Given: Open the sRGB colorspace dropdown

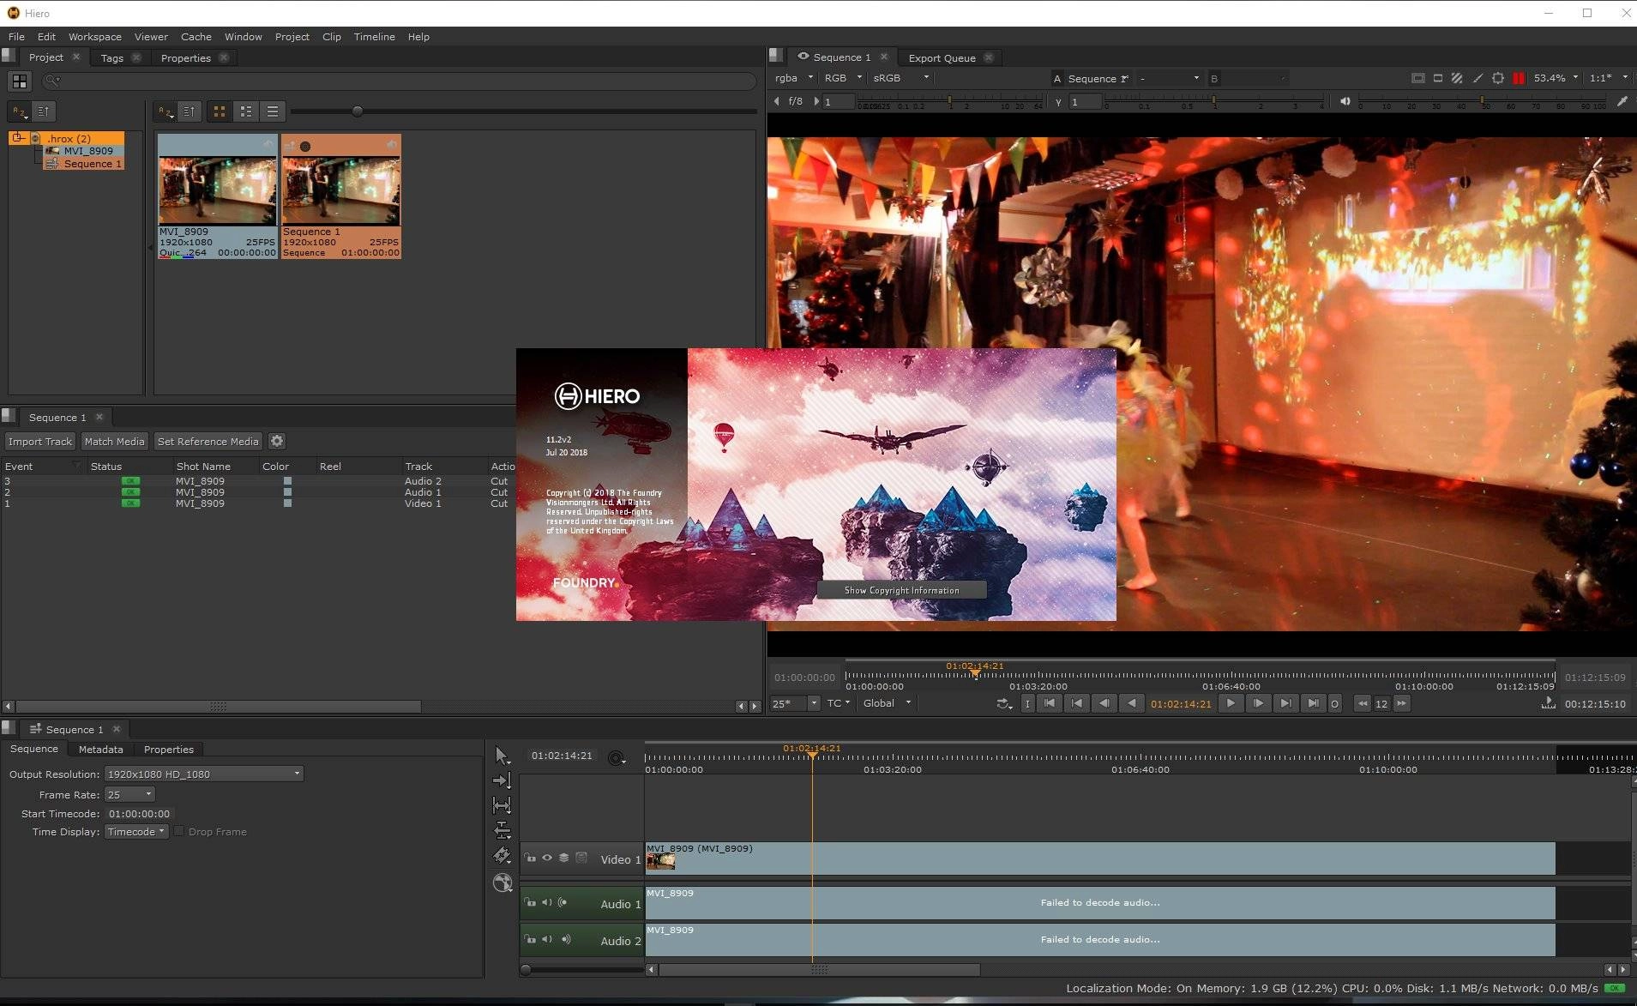Looking at the screenshot, I should coord(900,78).
